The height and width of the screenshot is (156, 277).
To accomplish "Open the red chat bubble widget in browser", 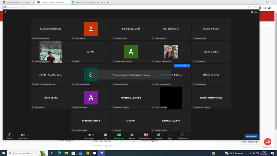I will click(267, 142).
